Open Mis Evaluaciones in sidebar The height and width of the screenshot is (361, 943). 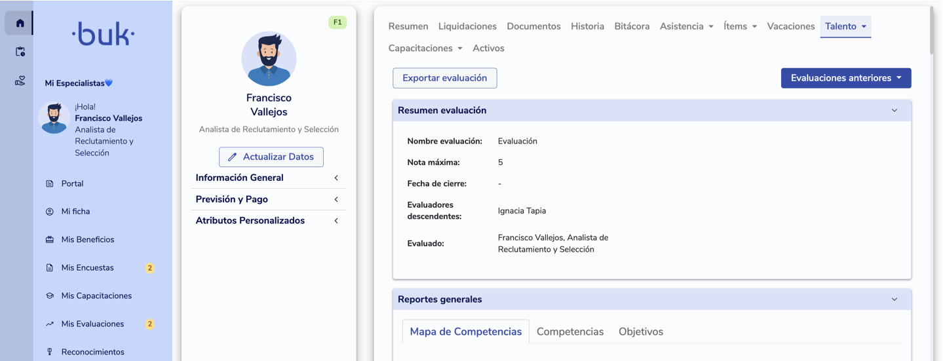click(92, 324)
